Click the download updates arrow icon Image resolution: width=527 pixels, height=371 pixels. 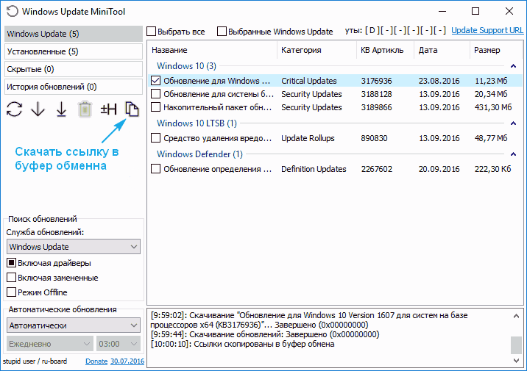coord(38,109)
